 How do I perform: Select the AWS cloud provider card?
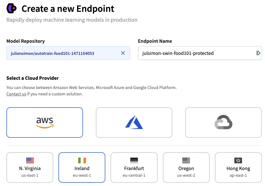pos(45,123)
